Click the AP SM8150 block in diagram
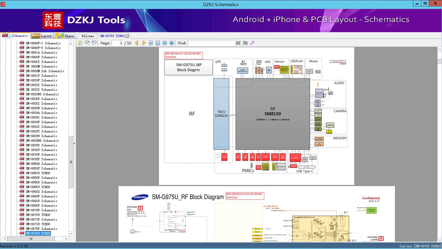The height and width of the screenshot is (249, 442). (x=273, y=114)
